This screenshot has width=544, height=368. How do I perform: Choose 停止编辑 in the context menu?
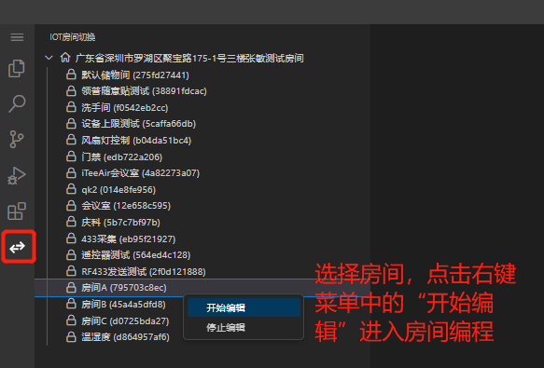click(244, 327)
